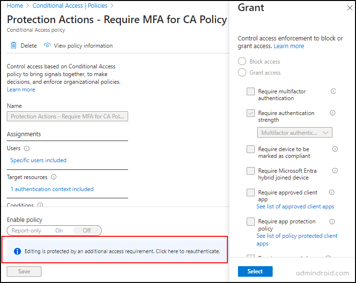The image size is (356, 283).
Task: Click info icon for Require authentication strength
Action: click(332, 113)
